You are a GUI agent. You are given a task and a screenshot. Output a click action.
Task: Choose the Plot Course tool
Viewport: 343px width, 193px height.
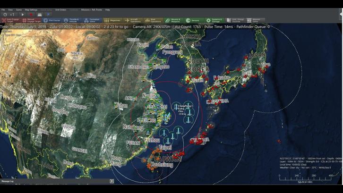pyautogui.click(x=51, y=21)
